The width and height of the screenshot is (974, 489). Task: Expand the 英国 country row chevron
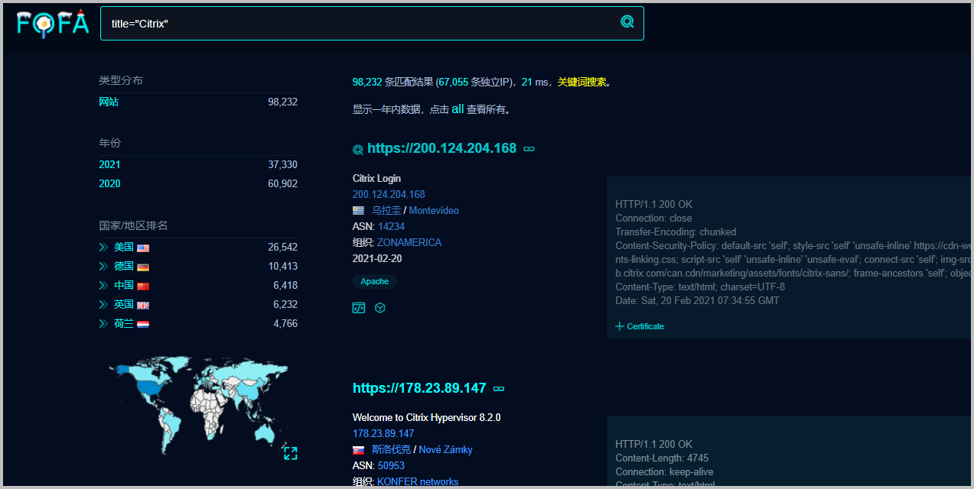click(x=103, y=305)
